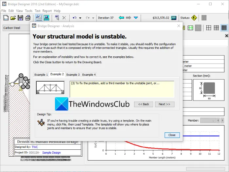Viewport: 229px width, 172px height.
Task: Open the Undo history dropdown arrow
Action: point(80,18)
